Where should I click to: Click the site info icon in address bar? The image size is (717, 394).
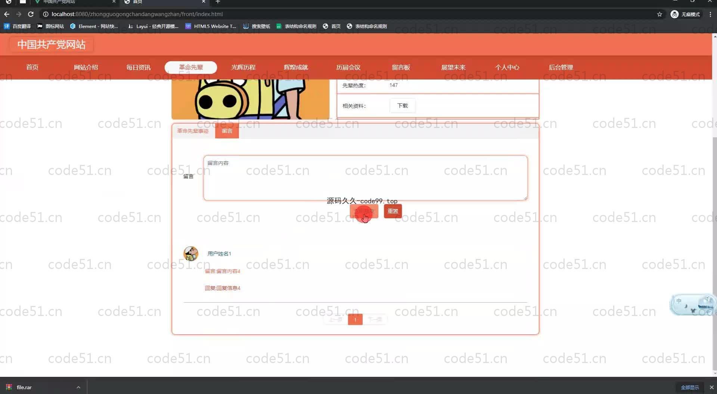click(x=46, y=14)
